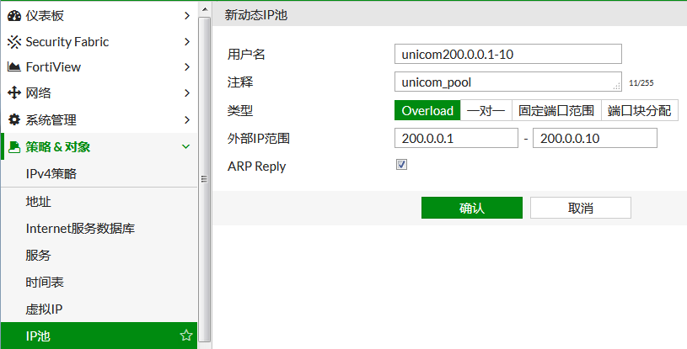Click the FortiView chart icon

coord(14,67)
